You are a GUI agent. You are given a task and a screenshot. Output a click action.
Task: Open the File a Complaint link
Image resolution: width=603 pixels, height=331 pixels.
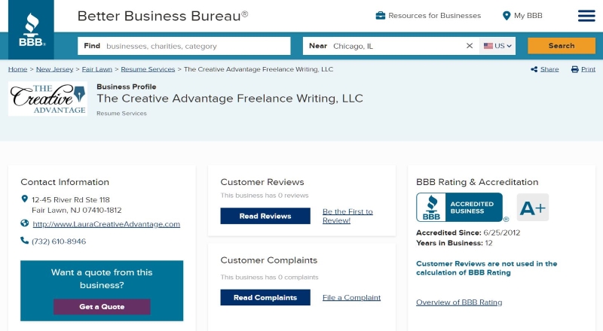coord(351,298)
